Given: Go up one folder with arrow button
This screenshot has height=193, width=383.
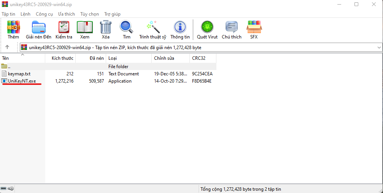Looking at the screenshot, I should pos(7,47).
